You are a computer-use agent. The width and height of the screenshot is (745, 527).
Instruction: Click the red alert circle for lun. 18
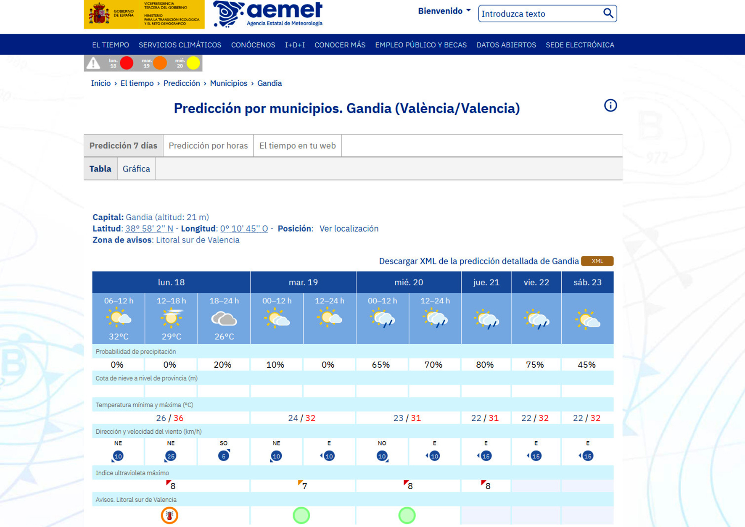coord(127,63)
